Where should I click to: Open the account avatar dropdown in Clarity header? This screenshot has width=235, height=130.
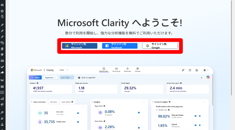206,70
